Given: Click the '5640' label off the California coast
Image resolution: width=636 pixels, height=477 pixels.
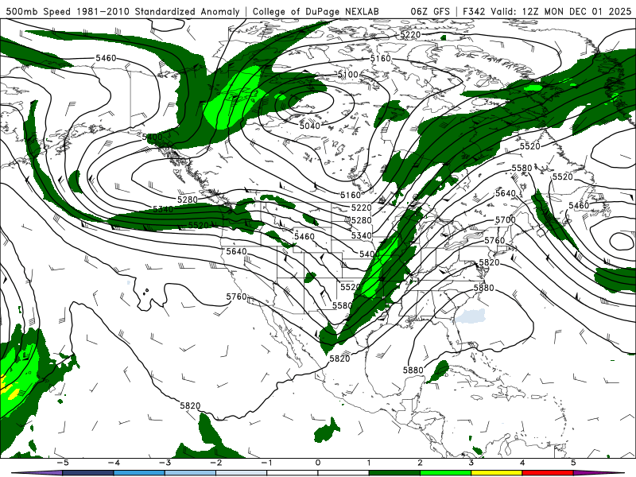Looking at the screenshot, I should pos(236,251).
